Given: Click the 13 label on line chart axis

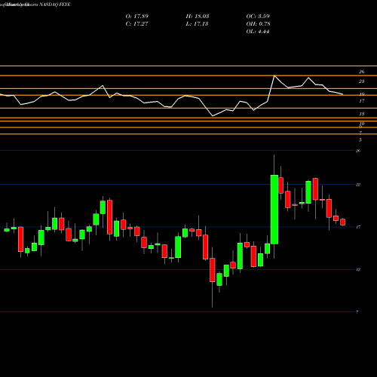Looking at the screenshot, I should point(361,114).
